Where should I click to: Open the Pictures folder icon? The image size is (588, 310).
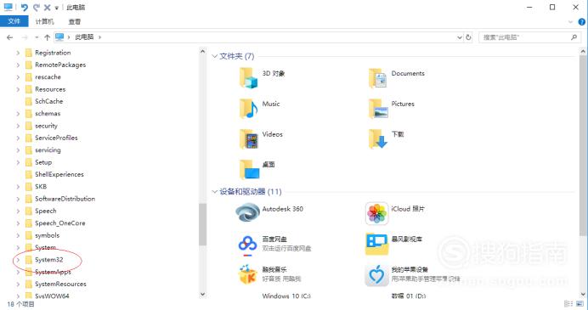(x=378, y=109)
